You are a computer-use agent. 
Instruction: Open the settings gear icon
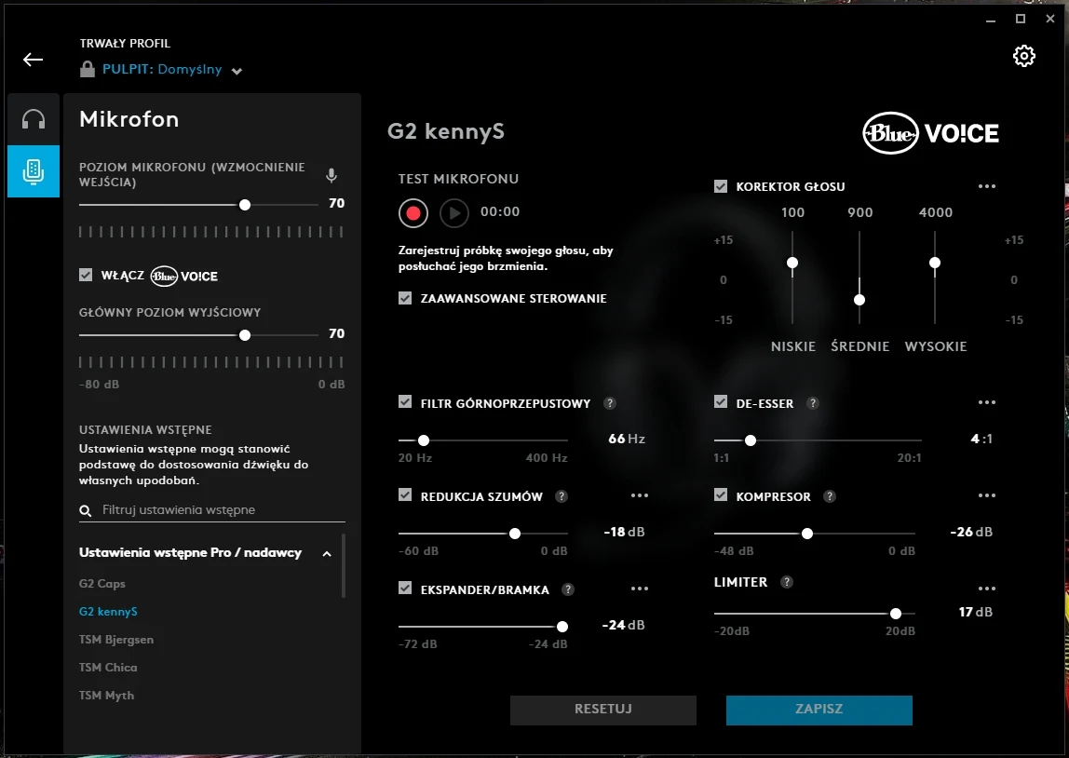pyautogui.click(x=1023, y=56)
